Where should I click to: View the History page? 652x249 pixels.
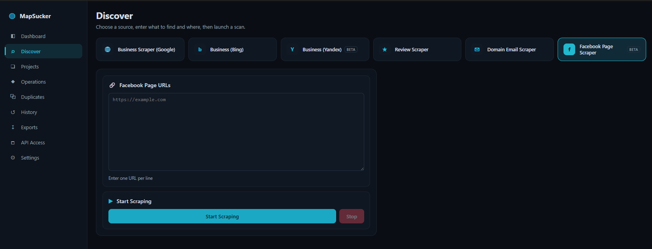pyautogui.click(x=44, y=112)
